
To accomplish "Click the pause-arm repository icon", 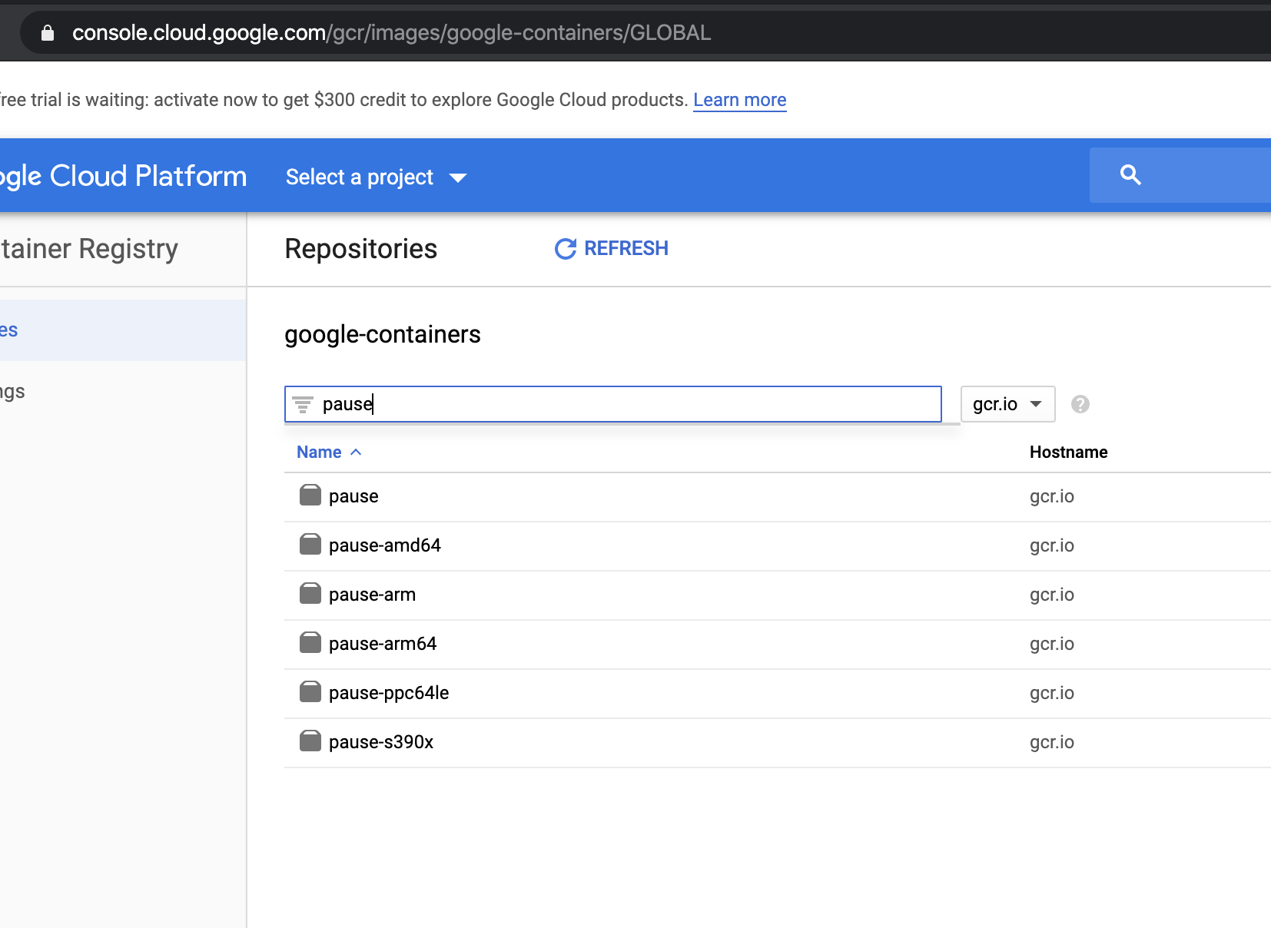I will (x=310, y=593).
